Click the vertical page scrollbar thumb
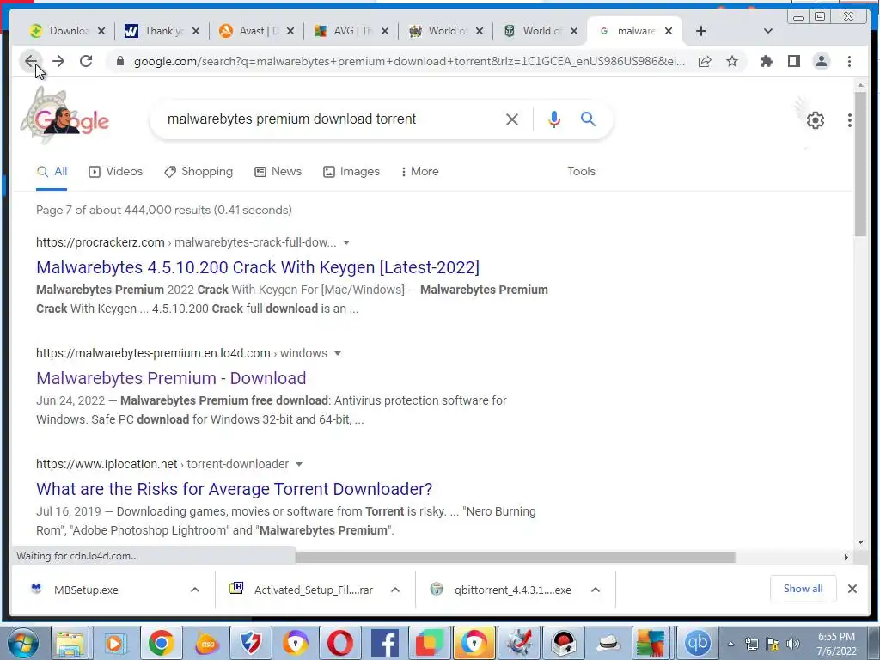The image size is (880, 660). 860,164
